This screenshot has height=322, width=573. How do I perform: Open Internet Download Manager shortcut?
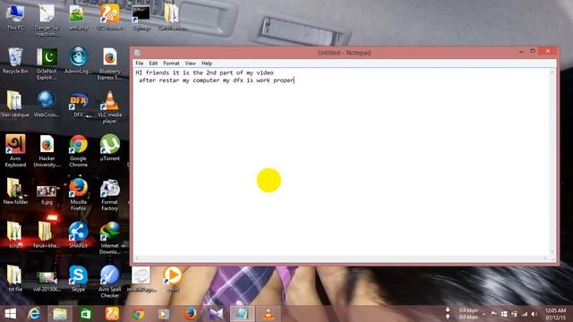109,238
